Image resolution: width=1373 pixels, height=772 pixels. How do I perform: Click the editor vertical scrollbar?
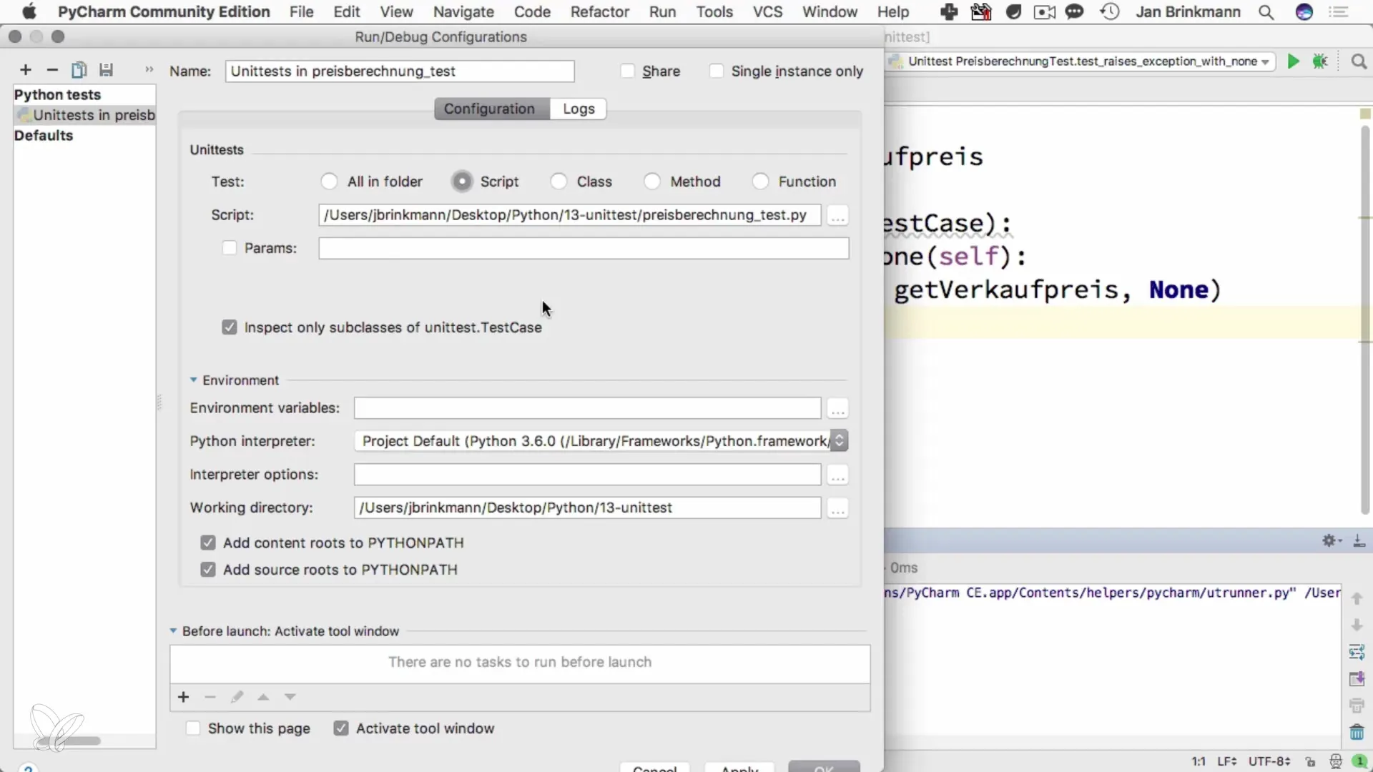pyautogui.click(x=1364, y=320)
